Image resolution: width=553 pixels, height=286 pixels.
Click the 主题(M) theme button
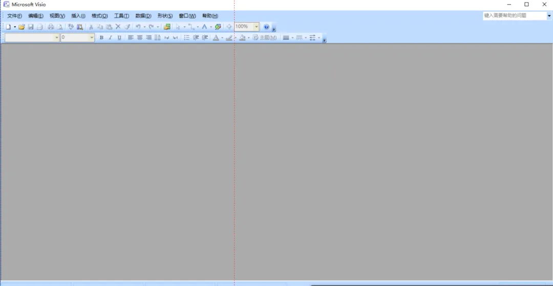click(x=265, y=38)
